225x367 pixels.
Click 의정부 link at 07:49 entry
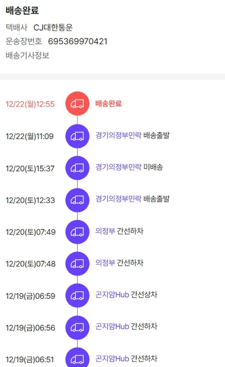click(105, 231)
